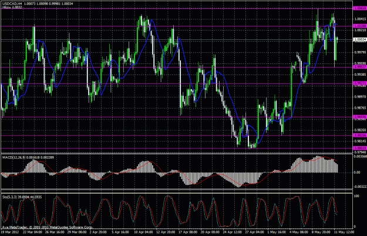Click the 27 Apr 04:00 time label
This screenshot has width=367, height=236.
point(255,232)
